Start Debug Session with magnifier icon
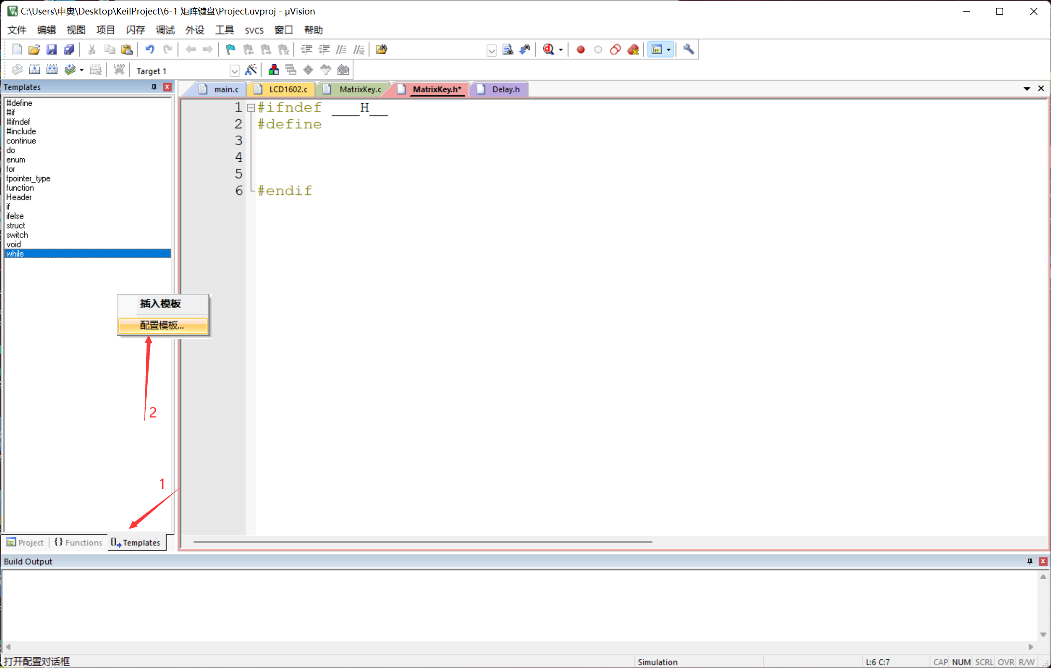 (x=549, y=49)
